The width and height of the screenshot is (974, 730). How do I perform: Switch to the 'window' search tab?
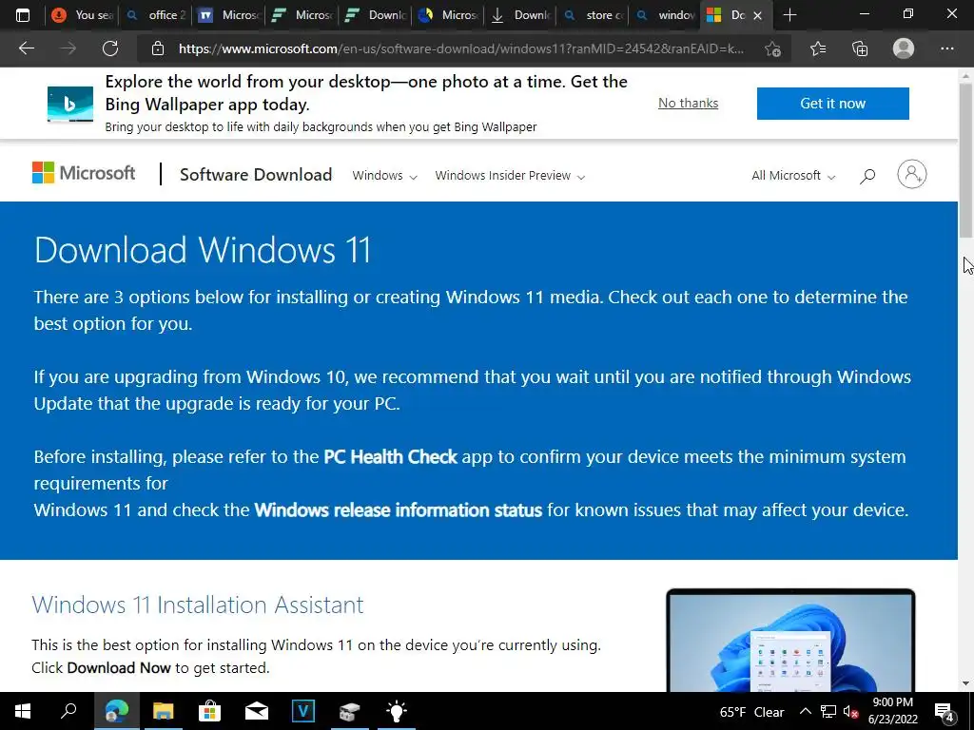[665, 15]
